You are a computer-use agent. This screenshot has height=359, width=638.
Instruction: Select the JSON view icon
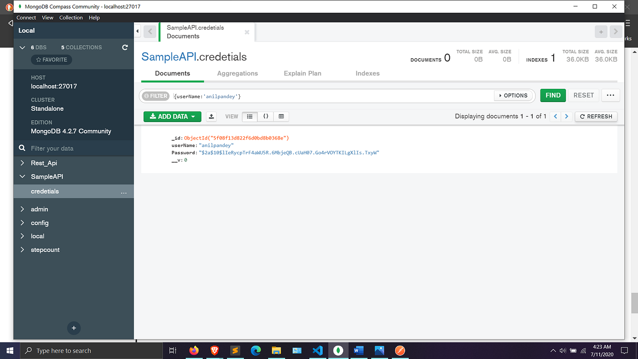click(x=266, y=117)
